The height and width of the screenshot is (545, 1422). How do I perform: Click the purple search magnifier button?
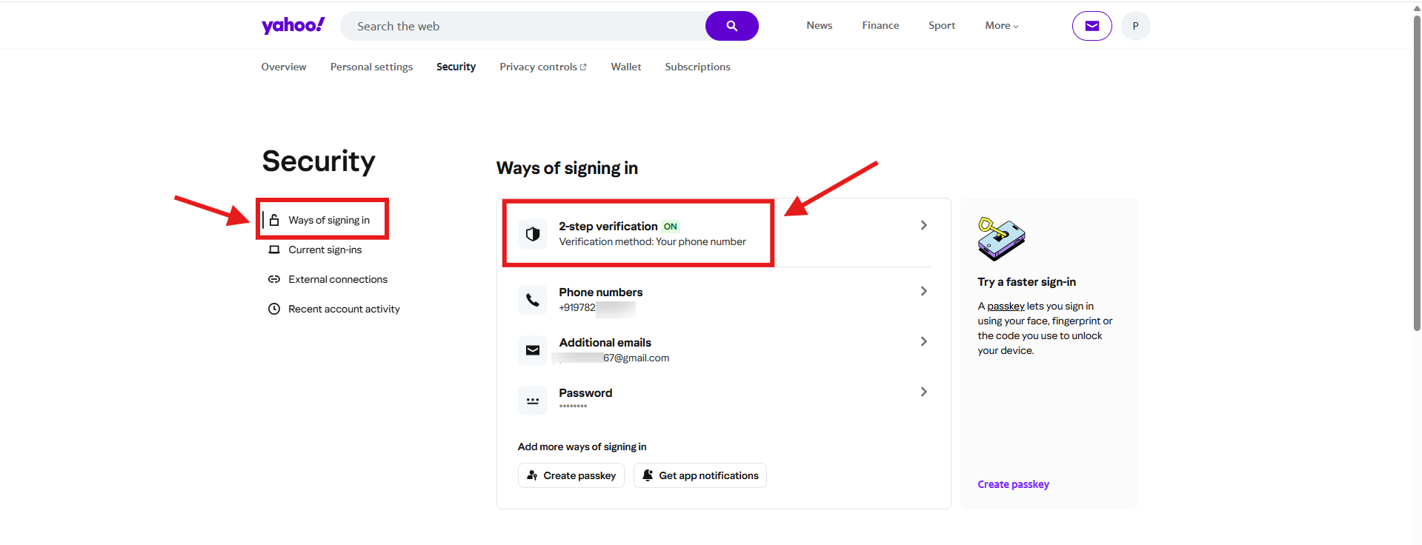pyautogui.click(x=731, y=26)
